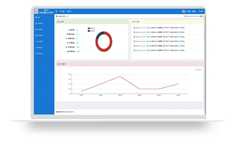Viewport: 236px width, 144px height.
Task: Click the circular logo in top-left corner
Action: tap(36, 11)
